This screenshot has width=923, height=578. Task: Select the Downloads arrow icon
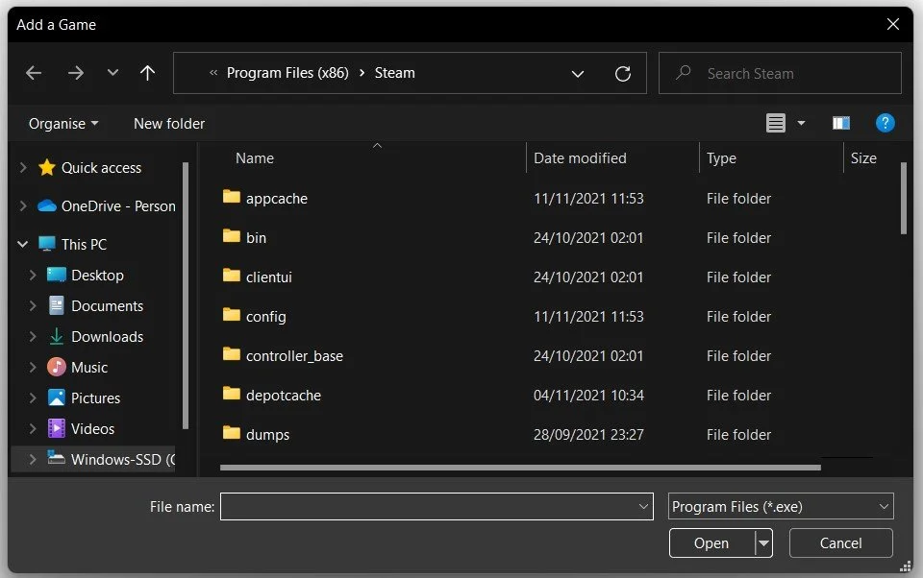[56, 336]
